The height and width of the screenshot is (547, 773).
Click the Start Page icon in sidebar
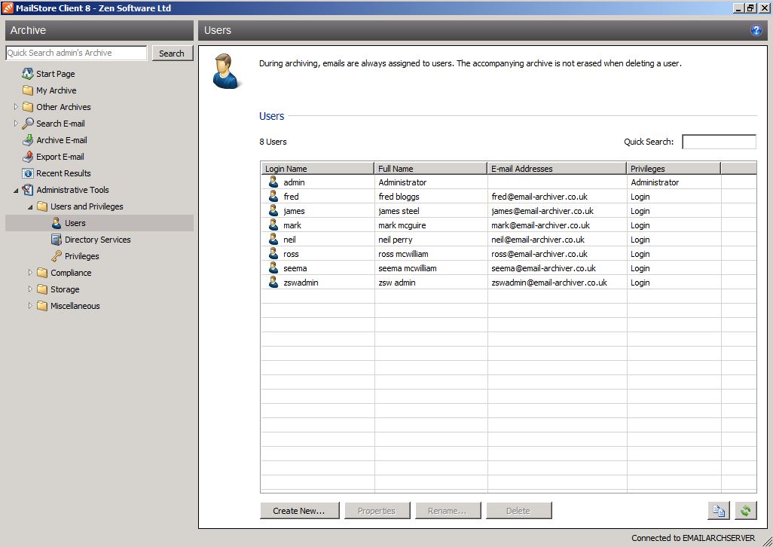pyautogui.click(x=28, y=74)
